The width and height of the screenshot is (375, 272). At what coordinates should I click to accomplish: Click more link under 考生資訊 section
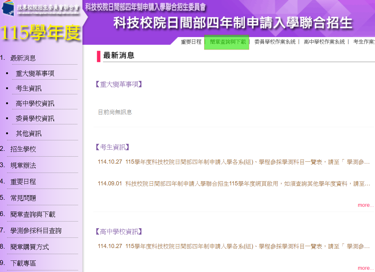tap(365, 205)
